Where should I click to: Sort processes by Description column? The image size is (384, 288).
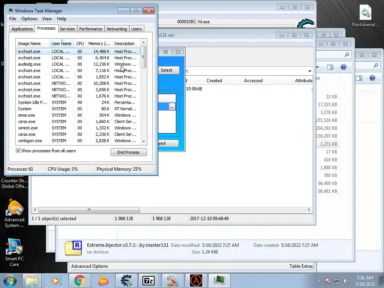pyautogui.click(x=126, y=43)
